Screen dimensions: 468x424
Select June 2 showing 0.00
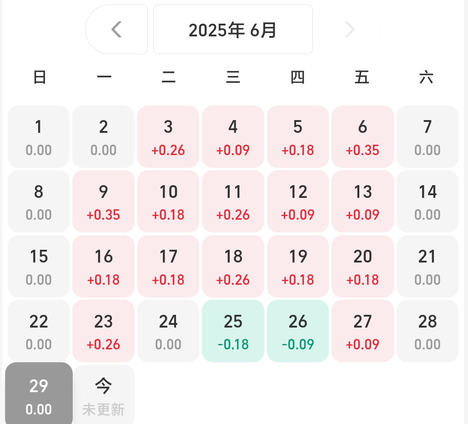pyautogui.click(x=103, y=136)
